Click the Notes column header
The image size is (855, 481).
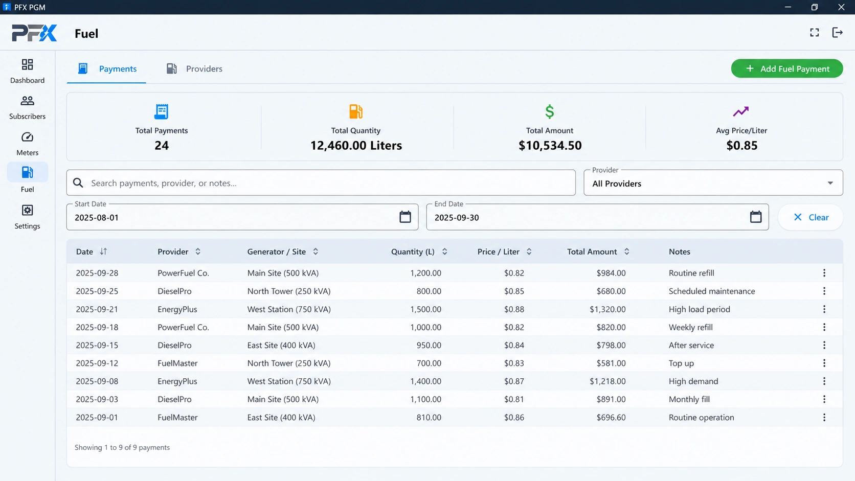coord(680,251)
